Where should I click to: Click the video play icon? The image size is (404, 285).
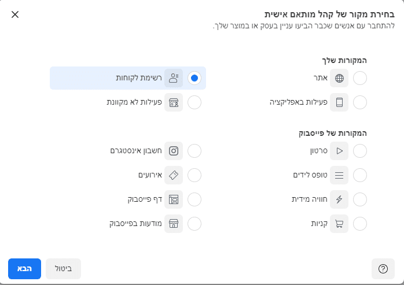[339, 151]
